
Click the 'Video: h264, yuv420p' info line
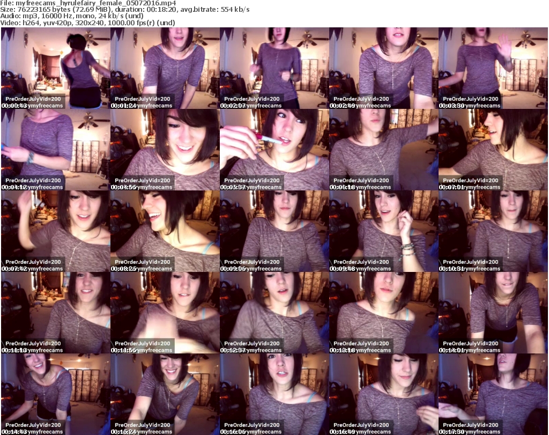coord(87,23)
